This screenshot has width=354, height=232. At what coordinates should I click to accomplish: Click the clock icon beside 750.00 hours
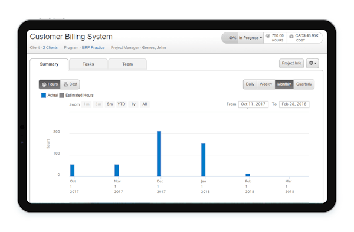coord(268,35)
